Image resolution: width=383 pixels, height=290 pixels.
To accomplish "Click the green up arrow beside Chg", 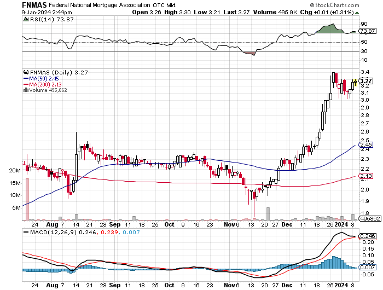I will pyautogui.click(x=357, y=13).
